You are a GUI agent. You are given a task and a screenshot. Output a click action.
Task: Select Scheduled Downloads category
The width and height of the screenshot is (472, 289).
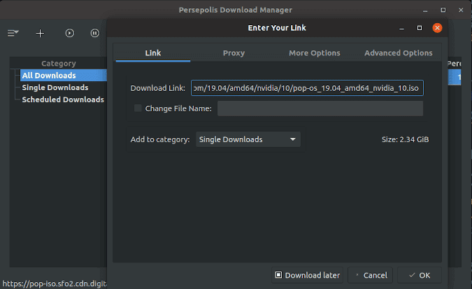click(x=63, y=99)
